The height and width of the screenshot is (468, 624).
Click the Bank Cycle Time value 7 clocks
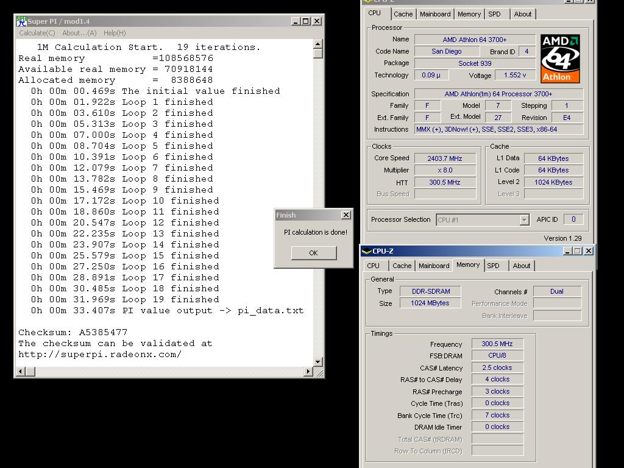coord(497,415)
